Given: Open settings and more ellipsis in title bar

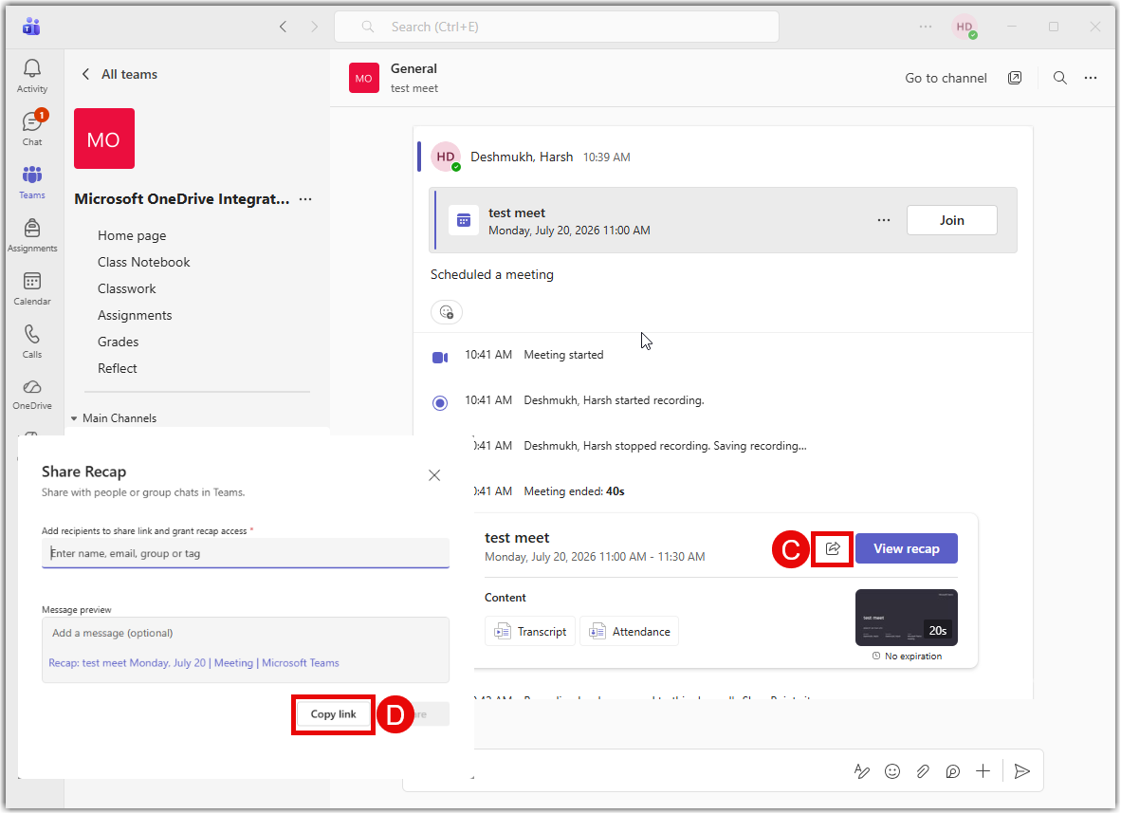Looking at the screenshot, I should click(x=926, y=27).
